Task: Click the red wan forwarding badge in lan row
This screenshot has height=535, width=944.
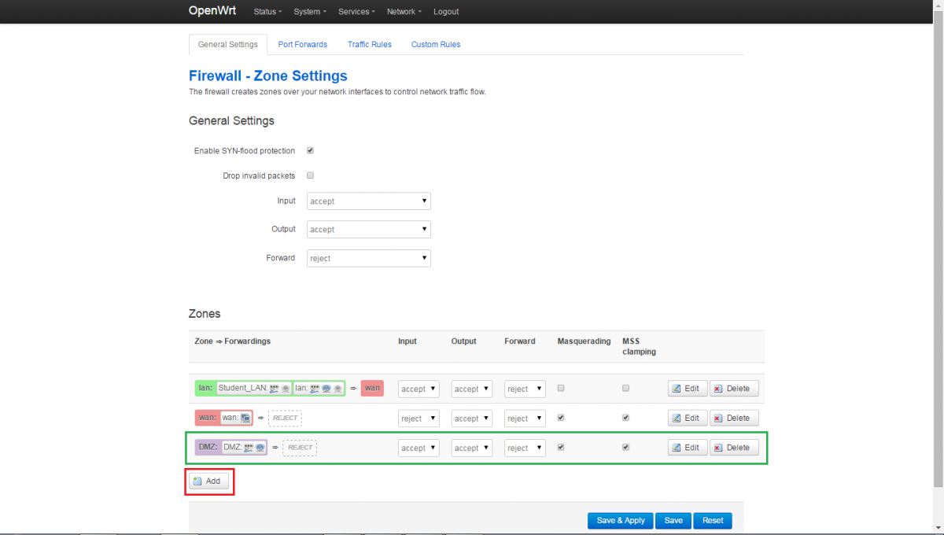Action: point(372,388)
